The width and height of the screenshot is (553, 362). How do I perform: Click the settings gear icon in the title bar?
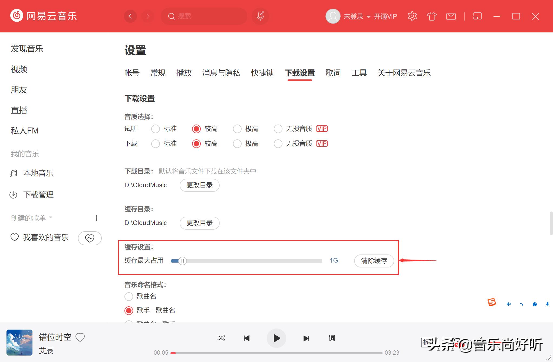pos(412,16)
